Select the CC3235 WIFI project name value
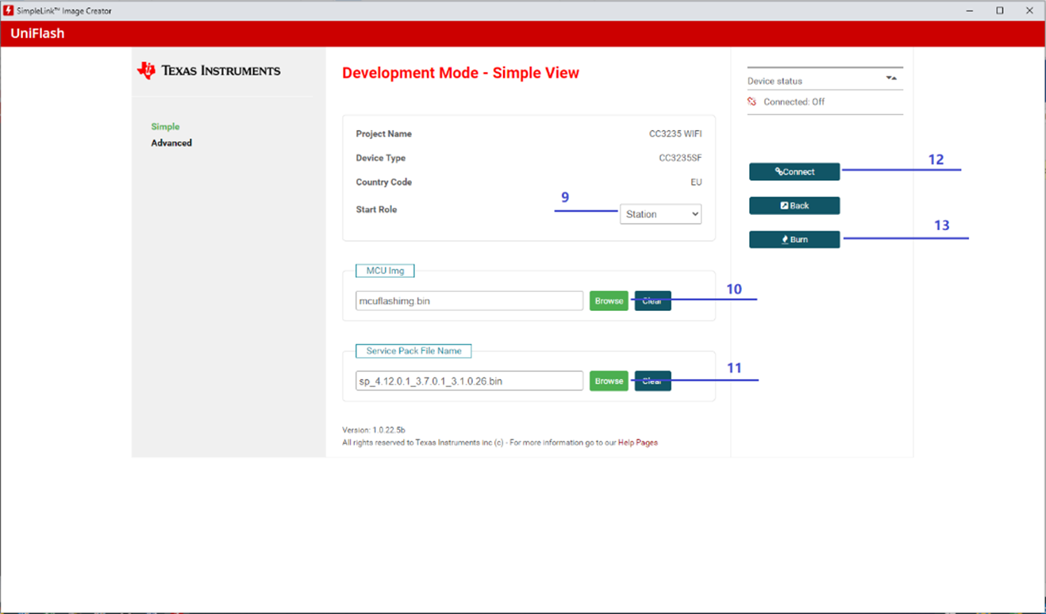The height and width of the screenshot is (614, 1046). [x=675, y=134]
